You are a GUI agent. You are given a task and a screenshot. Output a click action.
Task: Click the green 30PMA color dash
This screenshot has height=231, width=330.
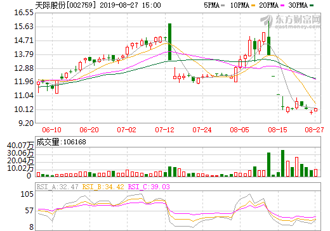tap(312, 6)
